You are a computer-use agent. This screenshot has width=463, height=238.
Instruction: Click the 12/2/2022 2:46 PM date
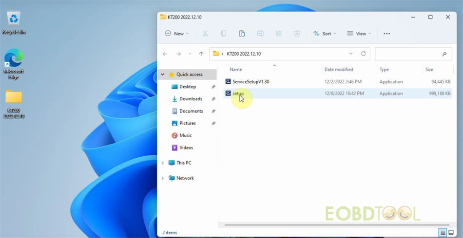(343, 82)
